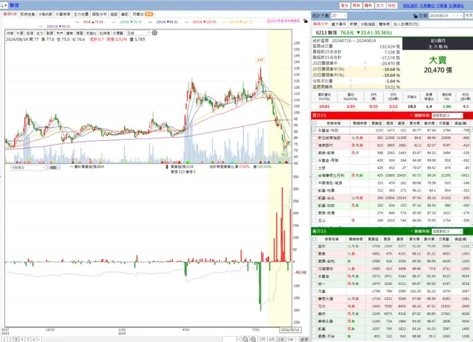Open the 統計天數 dropdown showing 20
The width and height of the screenshot is (473, 342).
click(x=339, y=16)
